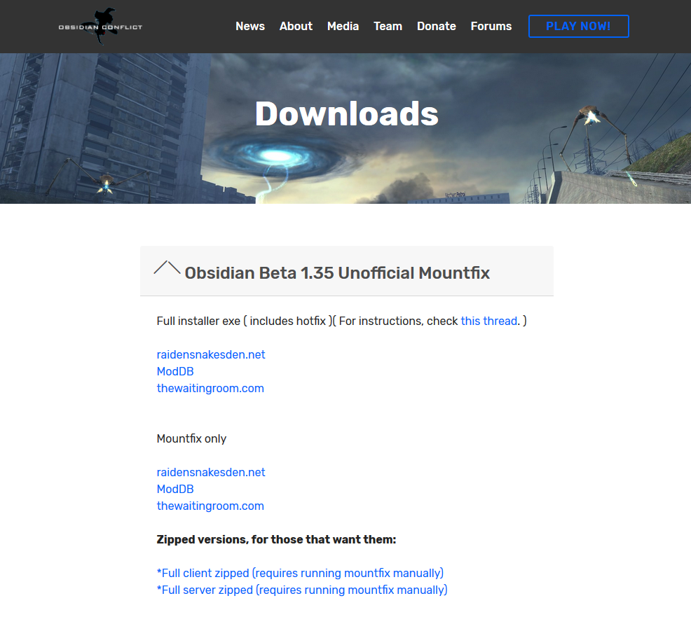Viewport: 691px width, 617px height.
Task: Visit the Forums from the navigation
Action: tap(491, 27)
